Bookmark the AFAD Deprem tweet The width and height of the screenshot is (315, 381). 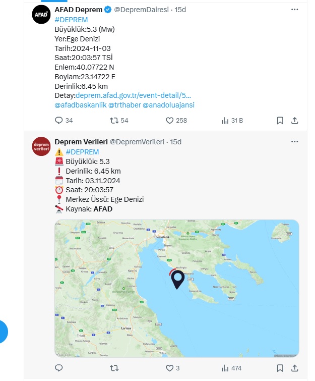pos(280,120)
